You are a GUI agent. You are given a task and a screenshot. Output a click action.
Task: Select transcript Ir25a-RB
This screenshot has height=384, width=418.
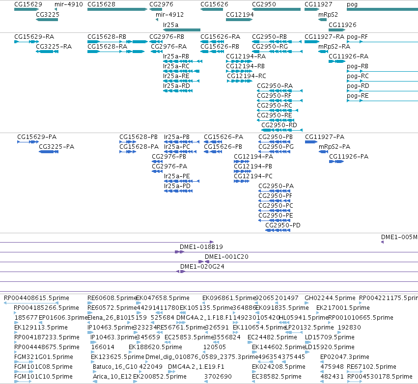tap(183, 61)
